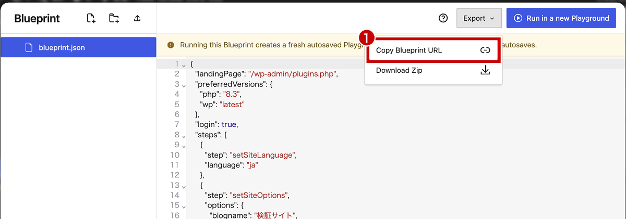The height and width of the screenshot is (219, 626).
Task: Click the "setSiteOptions" step value
Action: point(259,196)
